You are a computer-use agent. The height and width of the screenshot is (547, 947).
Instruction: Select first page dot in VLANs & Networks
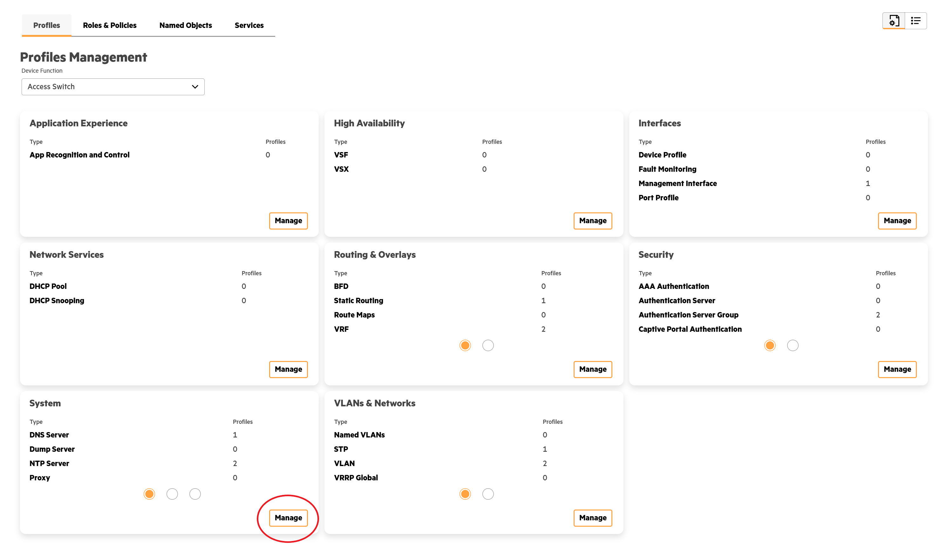465,494
